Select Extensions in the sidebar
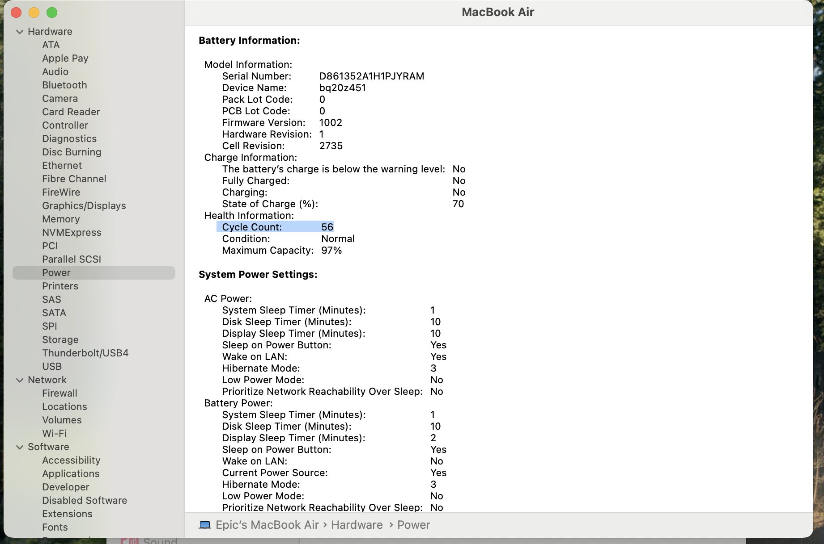The height and width of the screenshot is (544, 824). [x=68, y=514]
